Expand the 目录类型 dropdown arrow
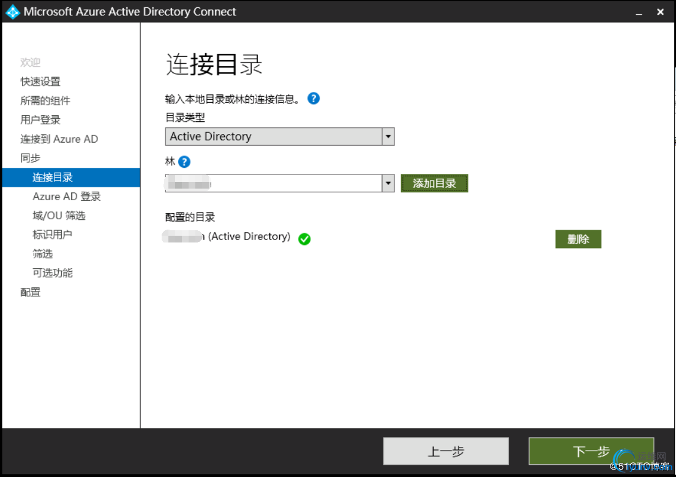 tap(388, 137)
